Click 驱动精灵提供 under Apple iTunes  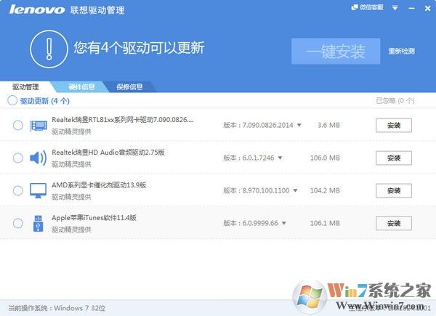[x=71, y=230]
